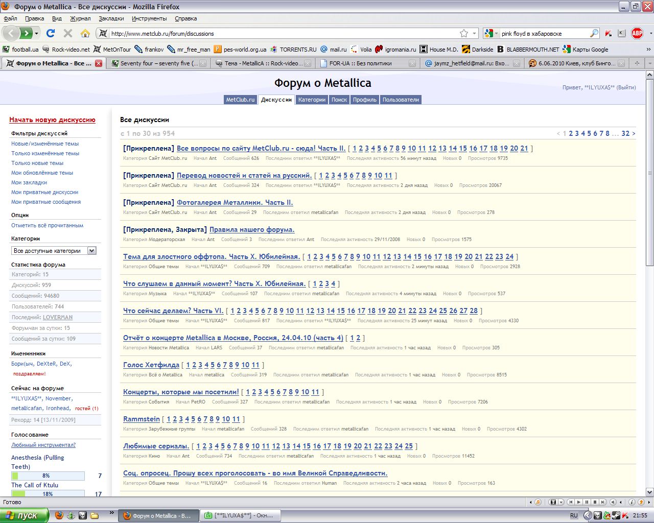Click the URL address field
This screenshot has height=523, width=654.
click(281, 33)
